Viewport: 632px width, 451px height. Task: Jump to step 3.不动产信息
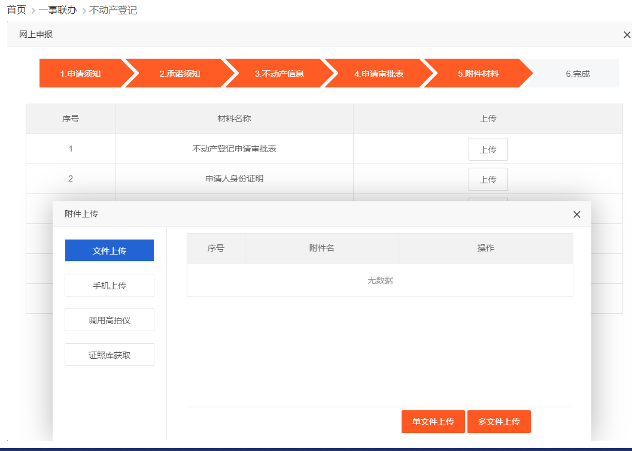(x=279, y=74)
